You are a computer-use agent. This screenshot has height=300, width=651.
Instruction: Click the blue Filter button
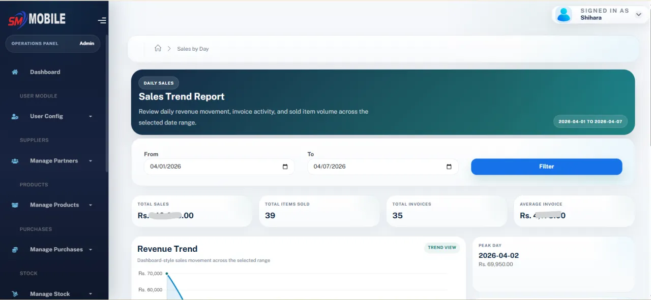[x=546, y=166]
